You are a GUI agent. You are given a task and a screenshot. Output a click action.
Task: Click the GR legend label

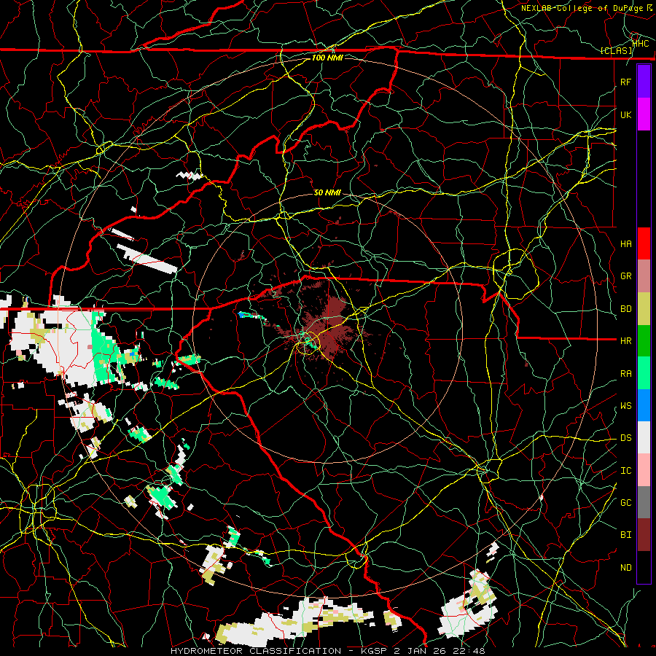[x=625, y=276]
